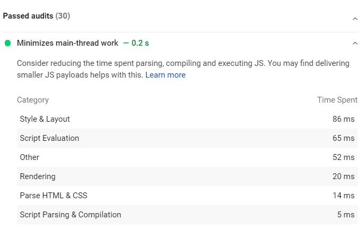The width and height of the screenshot is (361, 228).
Task: Click the Passed audits (30) heading
Action: pyautogui.click(x=37, y=16)
